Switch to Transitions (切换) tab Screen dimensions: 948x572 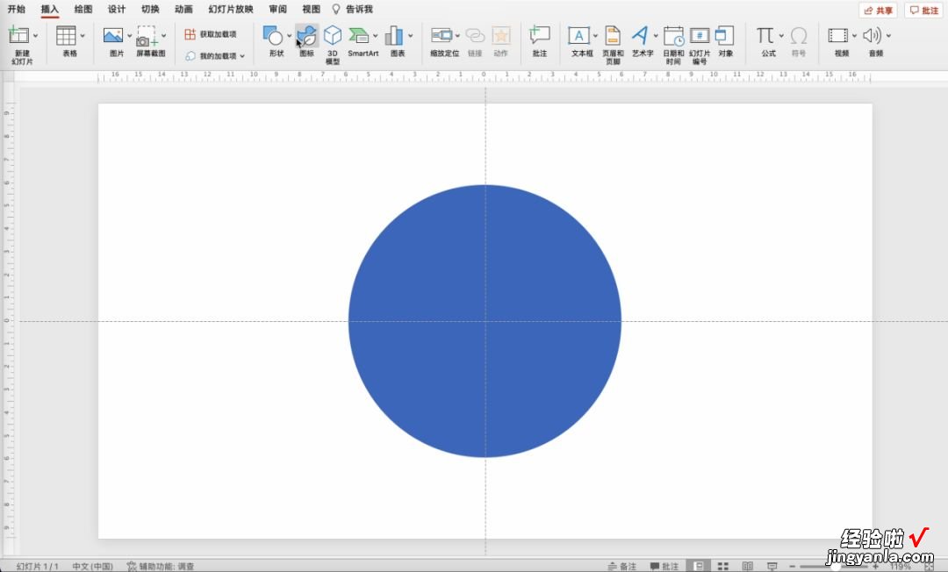(x=150, y=9)
